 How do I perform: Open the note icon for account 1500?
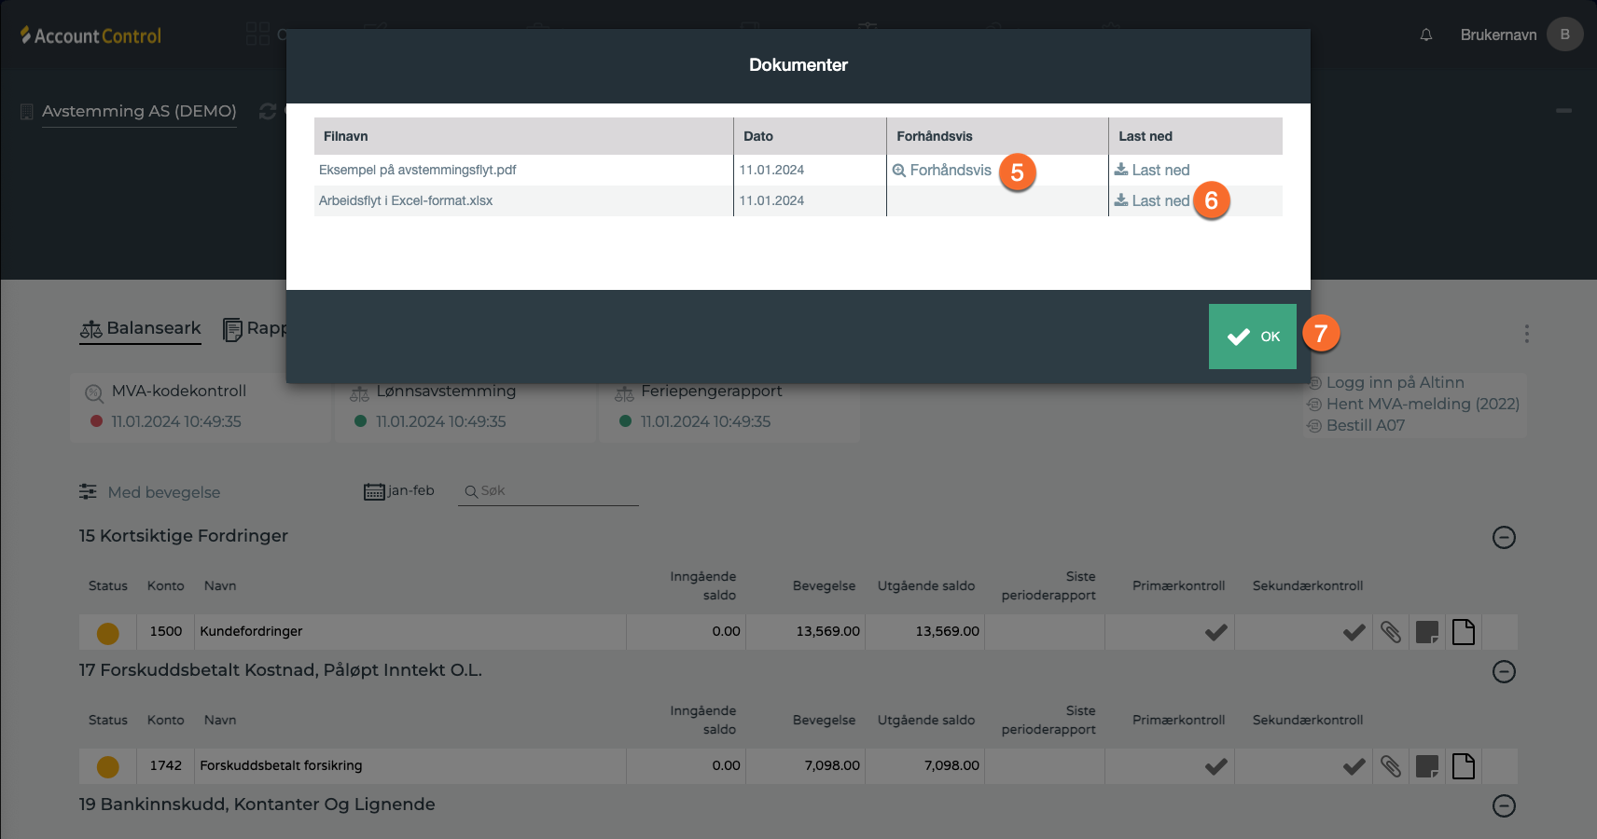pyautogui.click(x=1426, y=632)
